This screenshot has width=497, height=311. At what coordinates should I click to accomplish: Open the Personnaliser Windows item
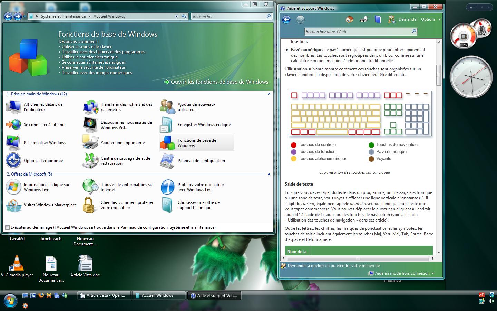tap(36, 143)
